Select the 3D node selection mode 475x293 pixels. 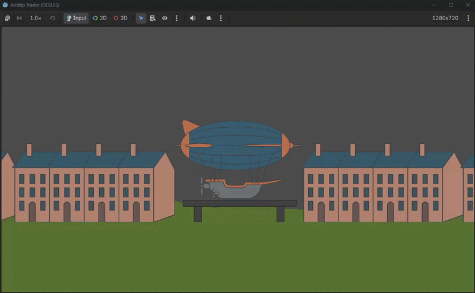coord(121,18)
